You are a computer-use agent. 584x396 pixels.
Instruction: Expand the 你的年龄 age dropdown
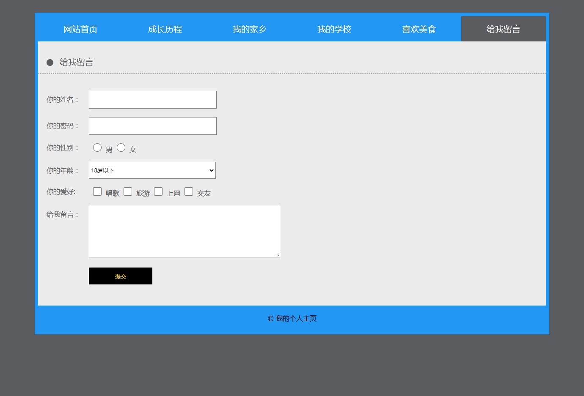click(152, 170)
